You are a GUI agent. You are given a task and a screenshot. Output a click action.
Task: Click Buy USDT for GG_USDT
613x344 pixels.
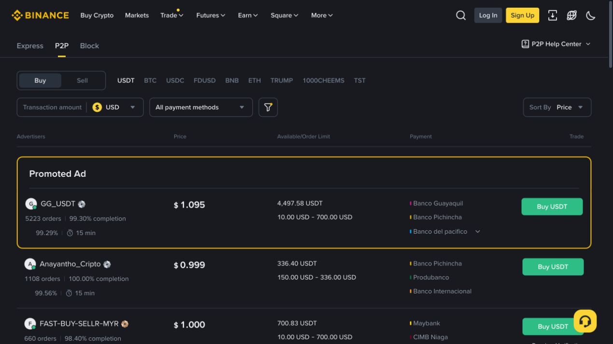pyautogui.click(x=552, y=207)
